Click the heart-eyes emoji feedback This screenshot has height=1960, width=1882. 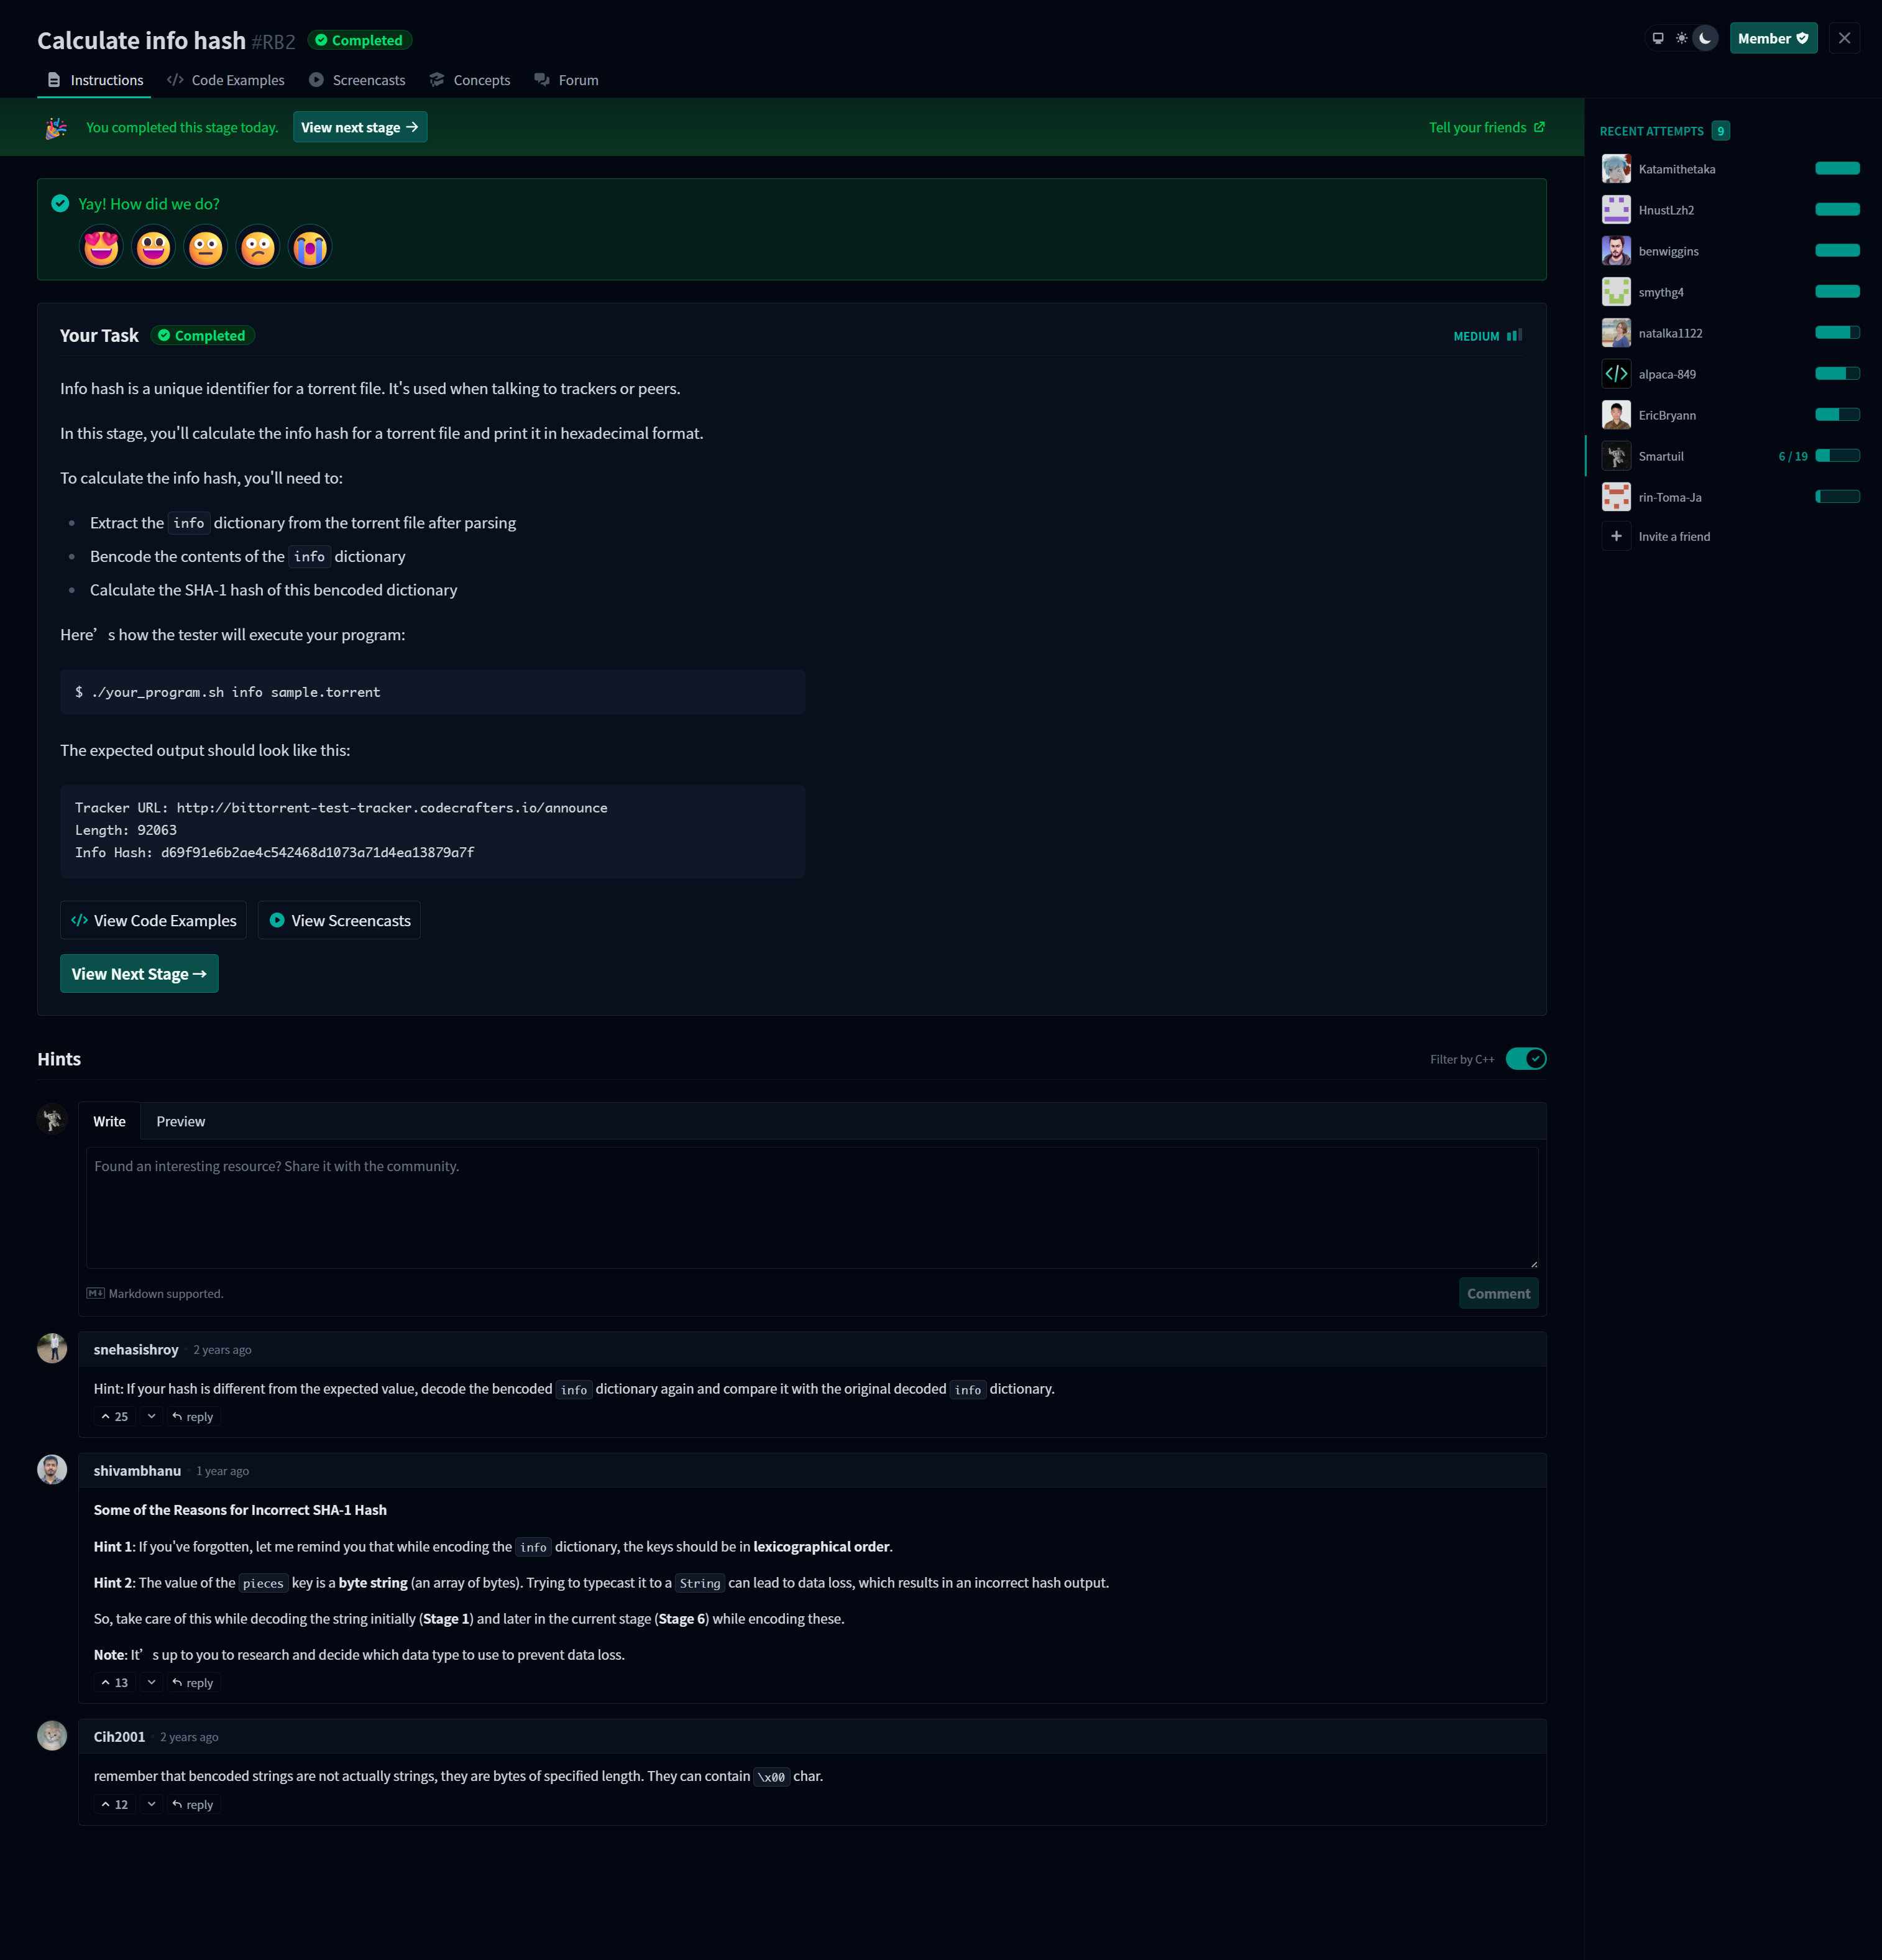[101, 247]
